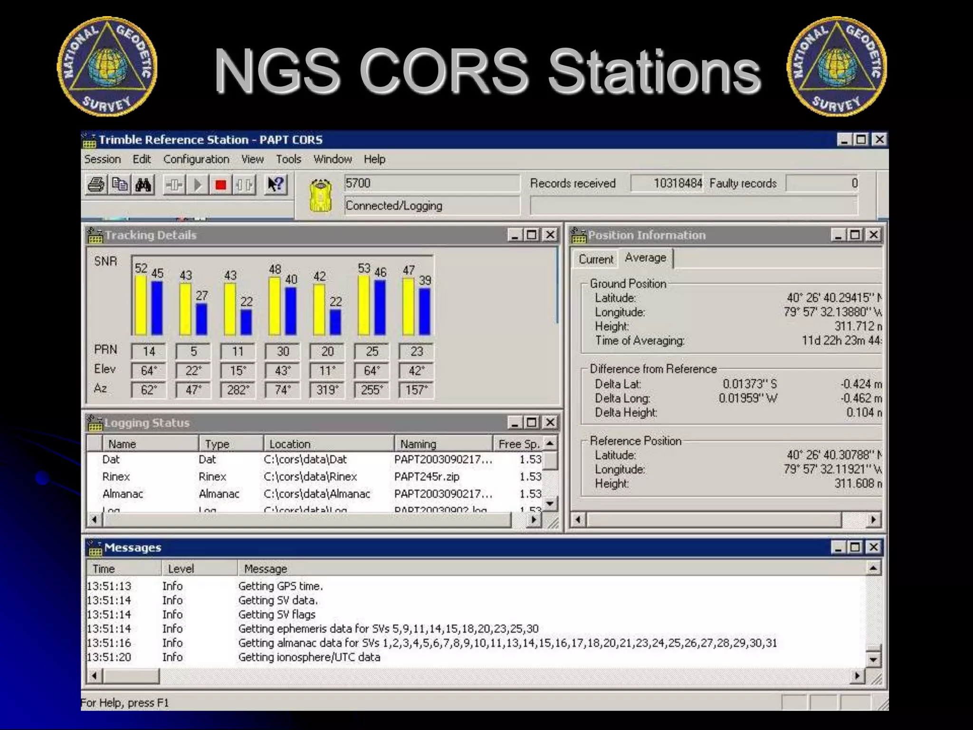Click the receiver type field showing 5700
The width and height of the screenshot is (973, 730).
[x=432, y=183]
